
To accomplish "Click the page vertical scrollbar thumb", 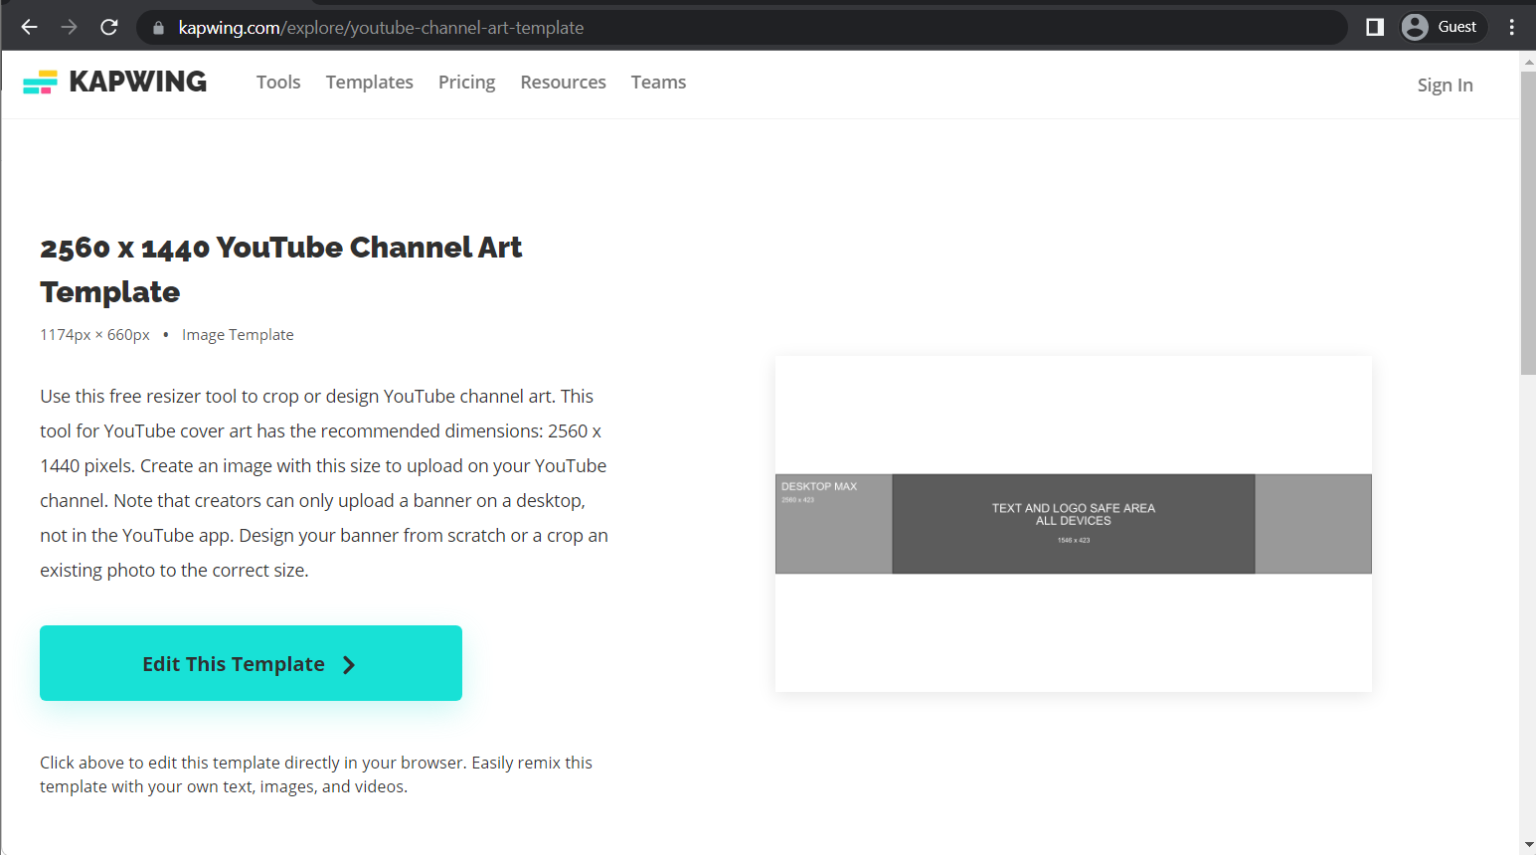I will click(x=1528, y=223).
